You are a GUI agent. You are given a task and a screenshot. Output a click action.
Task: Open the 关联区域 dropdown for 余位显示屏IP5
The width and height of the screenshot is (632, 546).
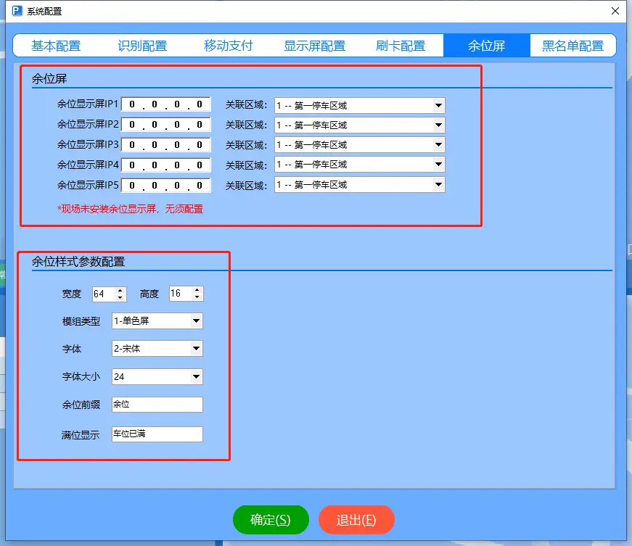[438, 184]
